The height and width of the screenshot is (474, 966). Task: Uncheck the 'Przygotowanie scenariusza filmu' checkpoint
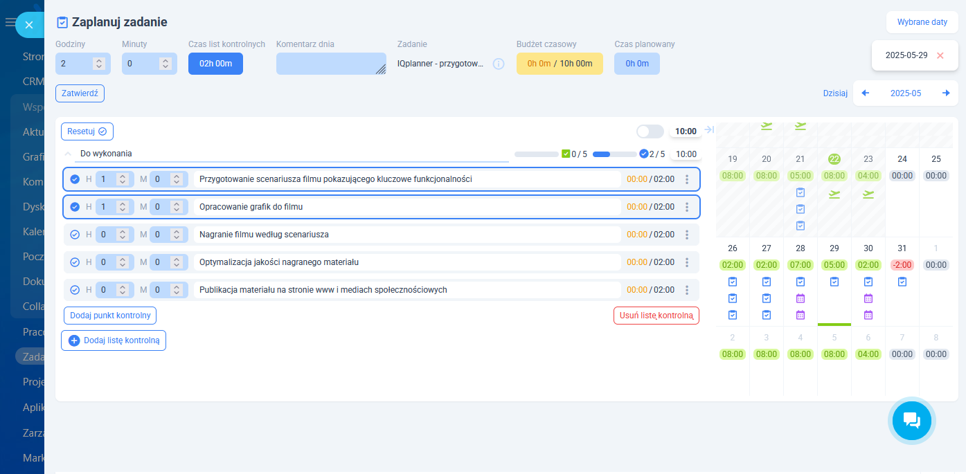75,179
